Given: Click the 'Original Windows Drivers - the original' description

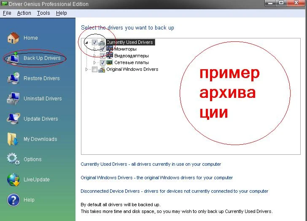Looking at the screenshot, I should click(156, 178).
